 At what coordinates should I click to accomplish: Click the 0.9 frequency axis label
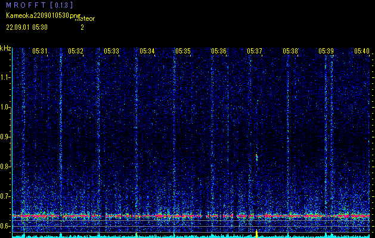[5, 137]
